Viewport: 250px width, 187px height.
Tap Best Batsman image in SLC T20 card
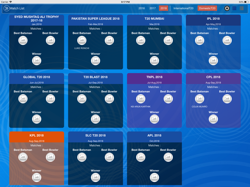point(82,157)
